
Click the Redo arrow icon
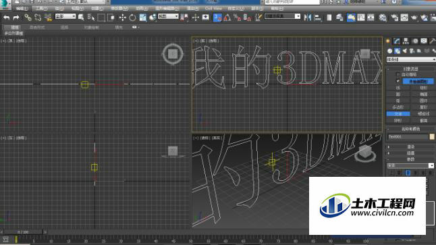pos(16,18)
